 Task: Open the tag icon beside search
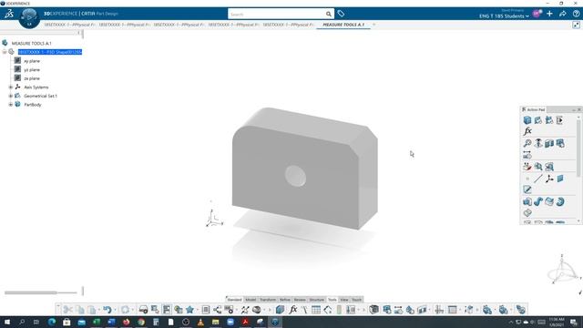tap(341, 15)
